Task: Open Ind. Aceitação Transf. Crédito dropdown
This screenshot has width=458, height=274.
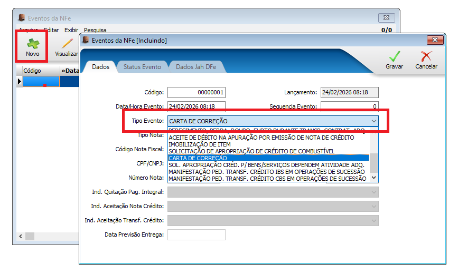Action: pyautogui.click(x=374, y=220)
